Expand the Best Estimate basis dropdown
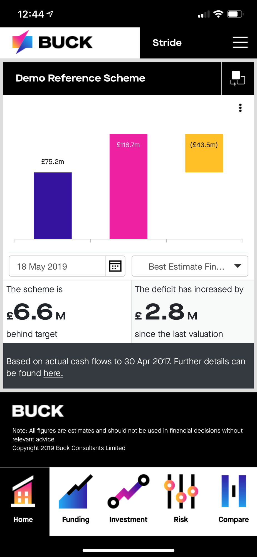Image resolution: width=257 pixels, height=557 pixels. (x=186, y=266)
